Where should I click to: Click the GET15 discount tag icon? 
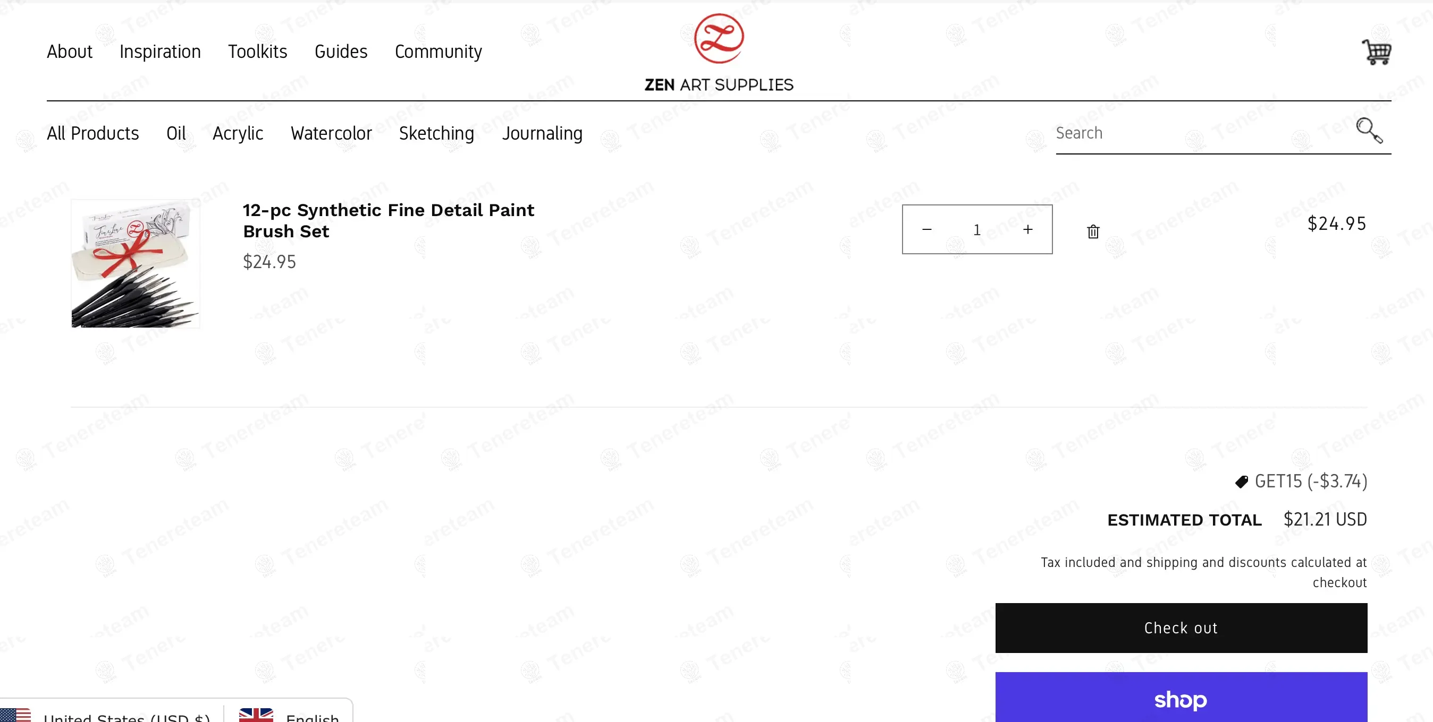tap(1241, 482)
